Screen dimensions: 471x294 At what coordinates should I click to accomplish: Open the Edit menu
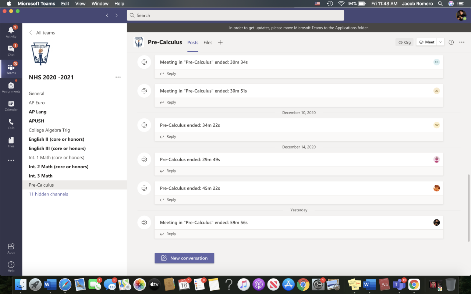point(65,4)
